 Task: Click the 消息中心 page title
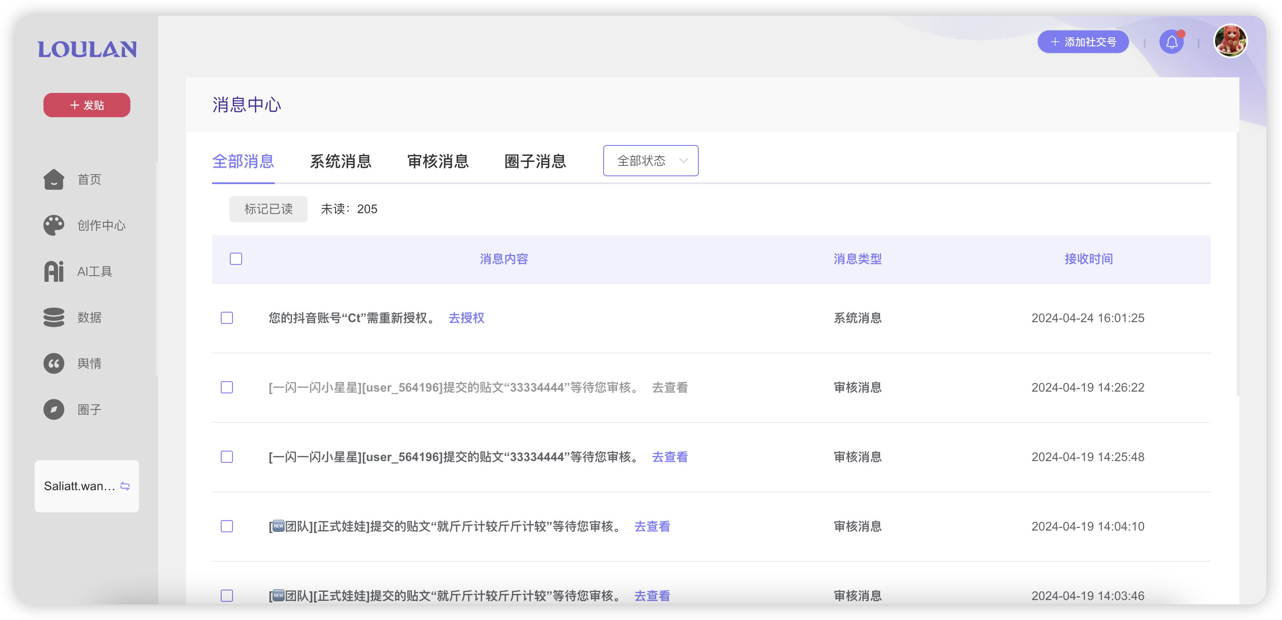pyautogui.click(x=246, y=104)
